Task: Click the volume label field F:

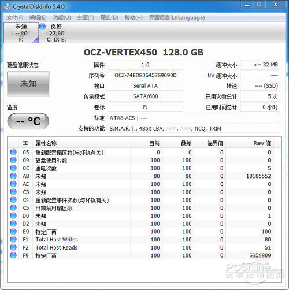Action: pyautogui.click(x=145, y=107)
